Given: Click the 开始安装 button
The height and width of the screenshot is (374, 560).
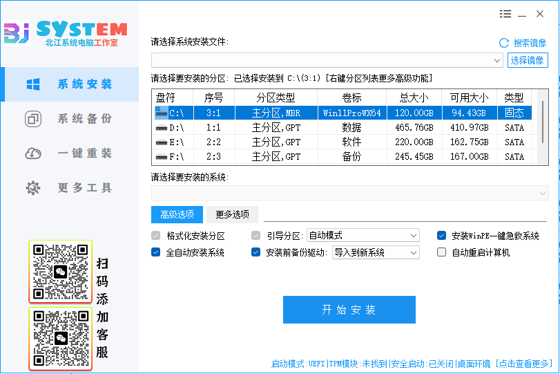Looking at the screenshot, I should click(349, 310).
